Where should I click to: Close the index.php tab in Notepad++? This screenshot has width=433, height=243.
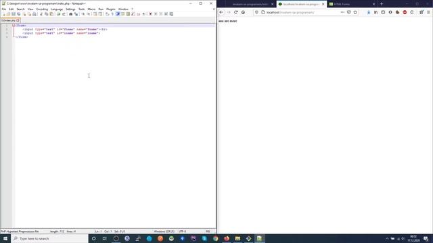tap(18, 20)
